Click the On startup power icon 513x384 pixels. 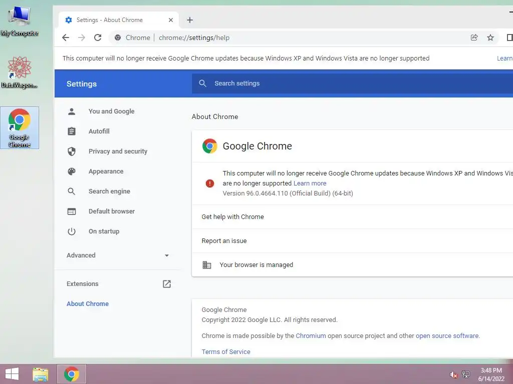tap(72, 231)
